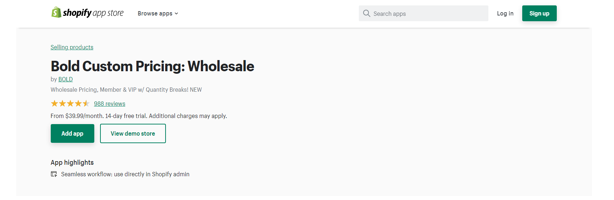Screen dimensions: 614x200
Task: Click the Sign up button
Action: tap(539, 13)
